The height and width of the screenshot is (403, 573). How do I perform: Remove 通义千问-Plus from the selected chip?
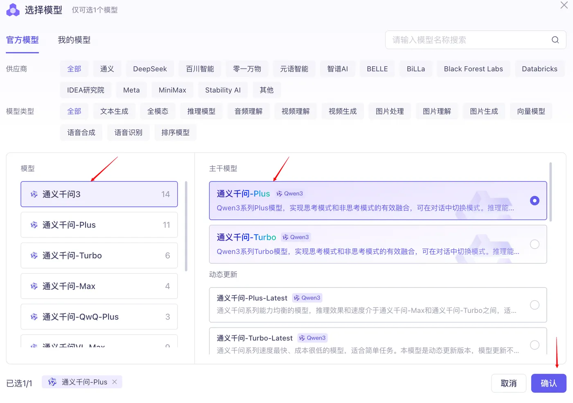115,382
